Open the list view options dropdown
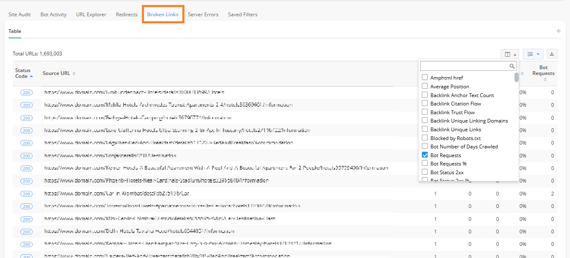570x258 pixels. click(533, 54)
